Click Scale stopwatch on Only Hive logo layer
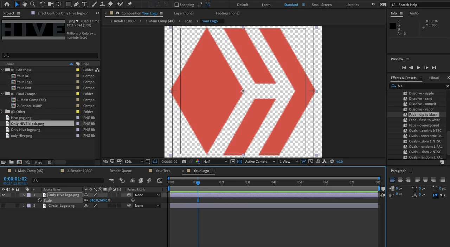The width and height of the screenshot is (450, 247). pos(40,200)
